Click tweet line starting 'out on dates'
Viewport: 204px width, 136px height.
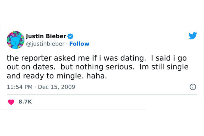tap(98, 67)
